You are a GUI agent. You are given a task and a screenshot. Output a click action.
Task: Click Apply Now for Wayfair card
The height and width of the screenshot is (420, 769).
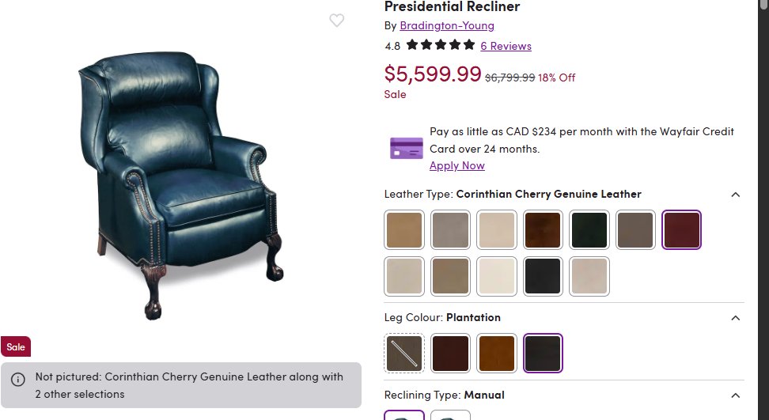tap(456, 165)
